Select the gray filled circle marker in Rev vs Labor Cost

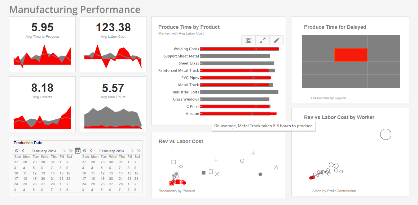[260, 174]
